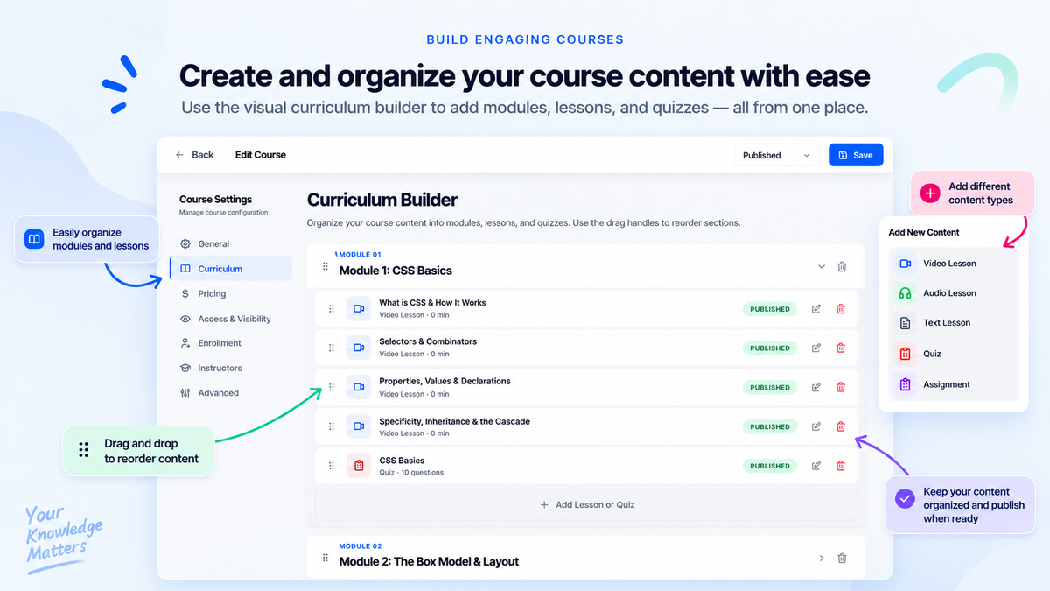Viewport: 1050px width, 591px height.
Task: Delete Module 2 trash icon
Action: (842, 558)
